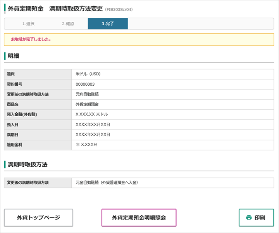
Task: Click the page title 外貨定期預金 満期時取扱方法変更
Action: [x=55, y=9]
